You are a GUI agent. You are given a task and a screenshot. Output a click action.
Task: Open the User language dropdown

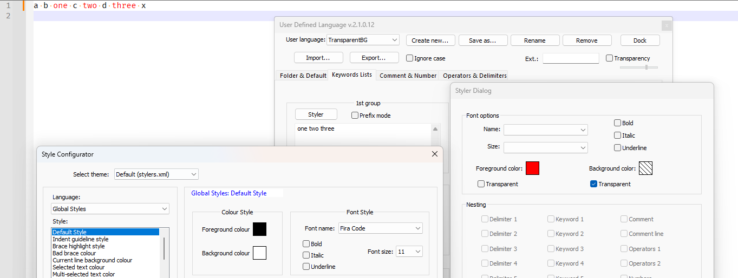(363, 40)
